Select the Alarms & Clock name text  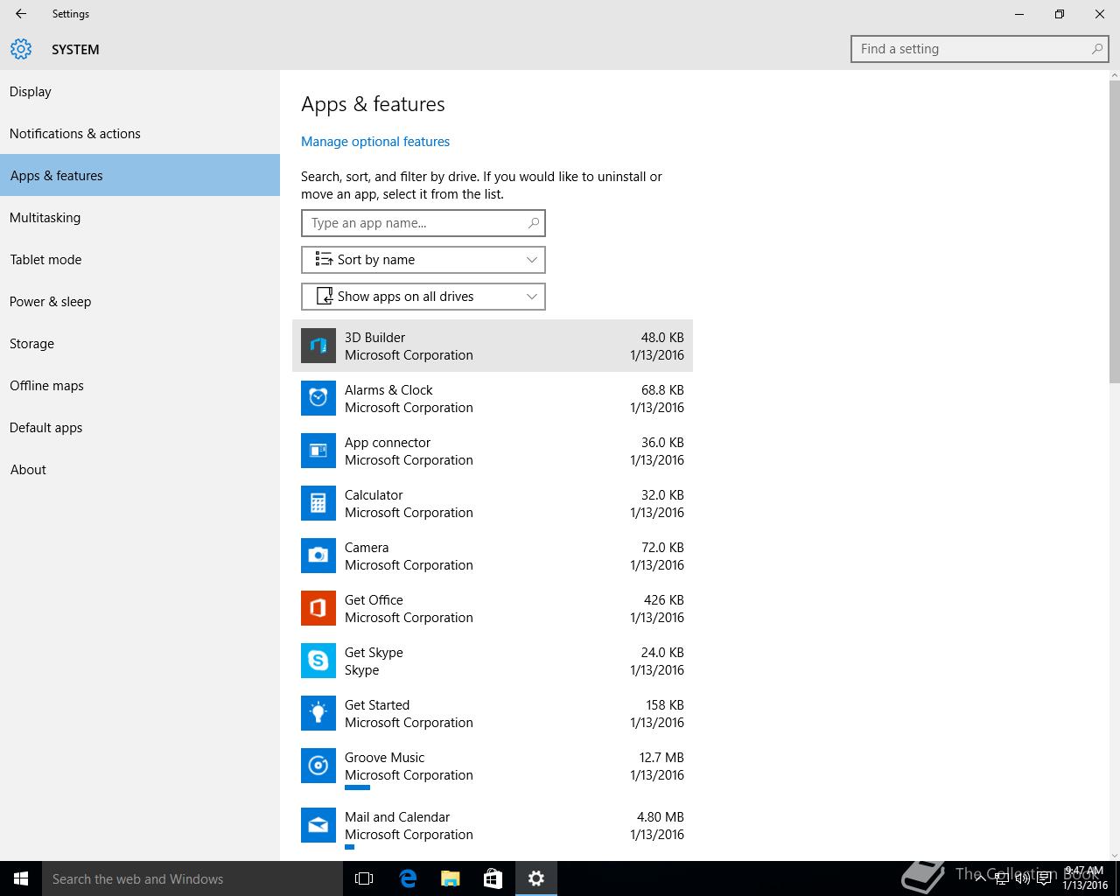[x=388, y=390]
